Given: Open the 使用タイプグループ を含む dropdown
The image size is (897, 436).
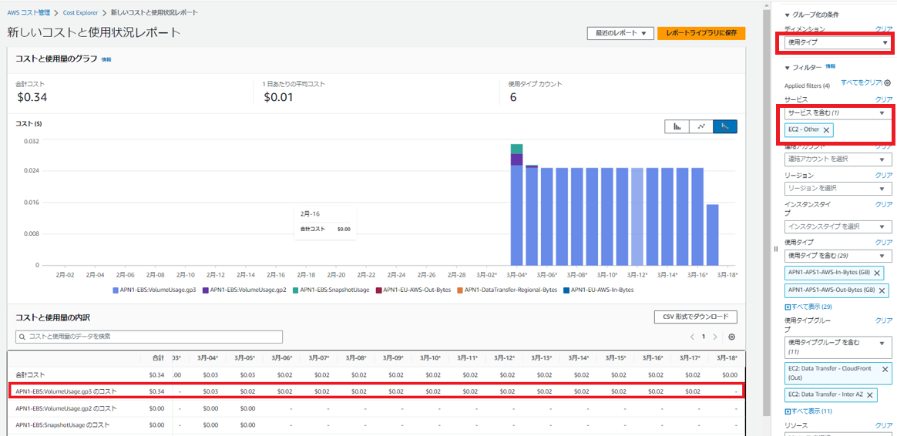Looking at the screenshot, I should [x=838, y=346].
